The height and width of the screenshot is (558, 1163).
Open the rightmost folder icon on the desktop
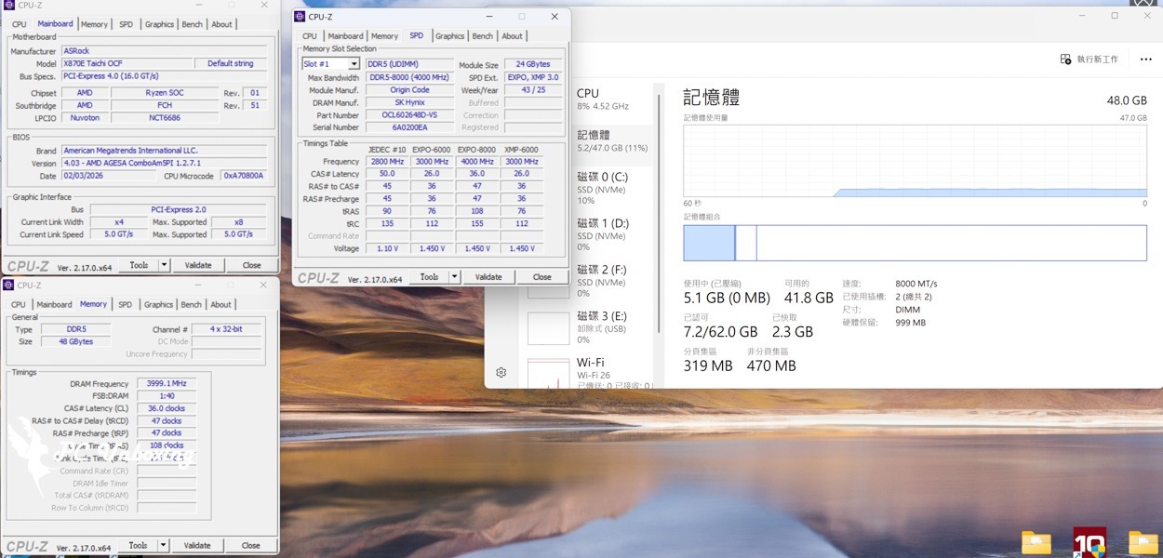click(1143, 542)
